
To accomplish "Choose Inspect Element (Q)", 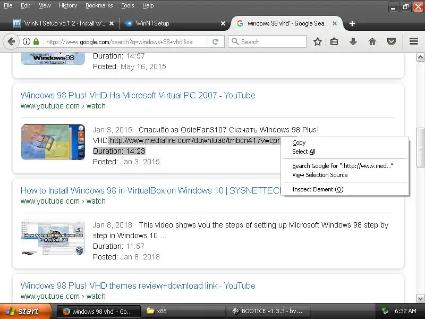I will click(x=344, y=189).
